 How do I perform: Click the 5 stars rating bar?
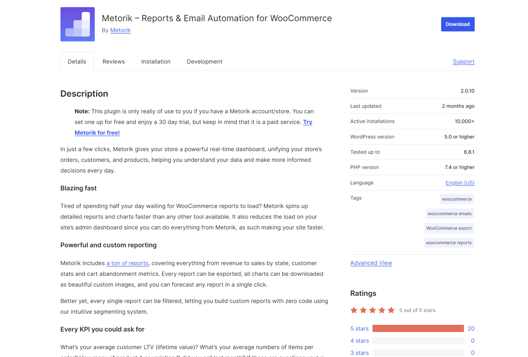pyautogui.click(x=418, y=328)
